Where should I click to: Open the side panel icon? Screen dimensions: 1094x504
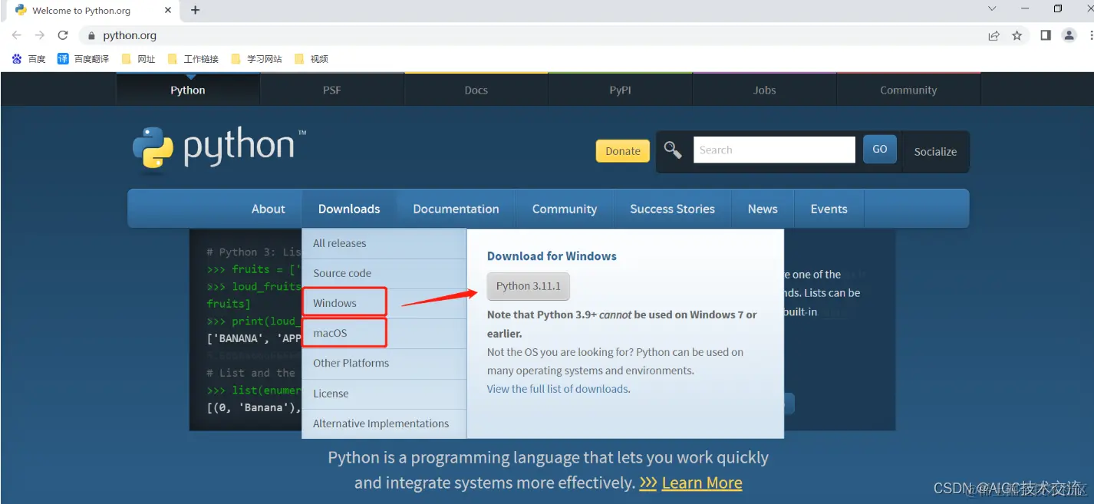[x=1045, y=35]
